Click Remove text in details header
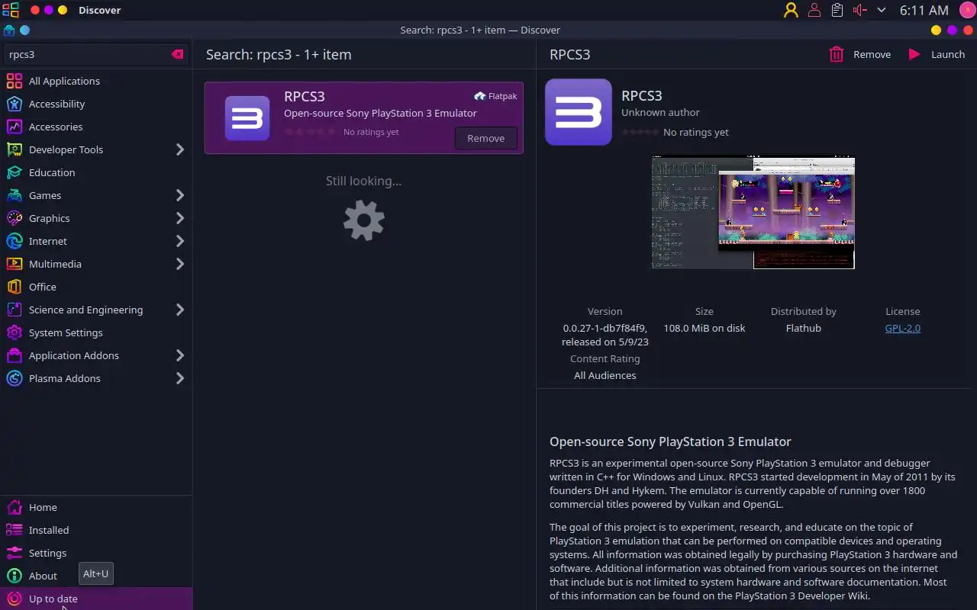Image resolution: width=977 pixels, height=610 pixels. click(872, 54)
